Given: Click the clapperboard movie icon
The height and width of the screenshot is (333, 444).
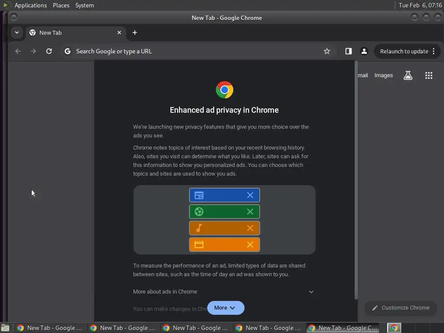Looking at the screenshot, I should pyautogui.click(x=199, y=245).
